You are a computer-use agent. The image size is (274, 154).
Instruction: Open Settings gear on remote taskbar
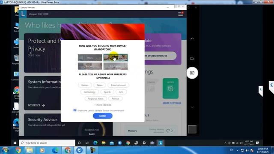tap(144, 143)
